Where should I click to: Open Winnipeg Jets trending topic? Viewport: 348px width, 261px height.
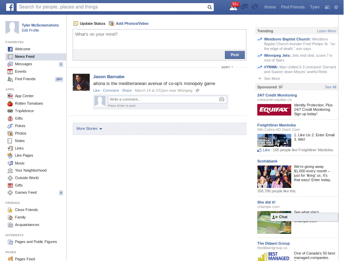click(277, 55)
